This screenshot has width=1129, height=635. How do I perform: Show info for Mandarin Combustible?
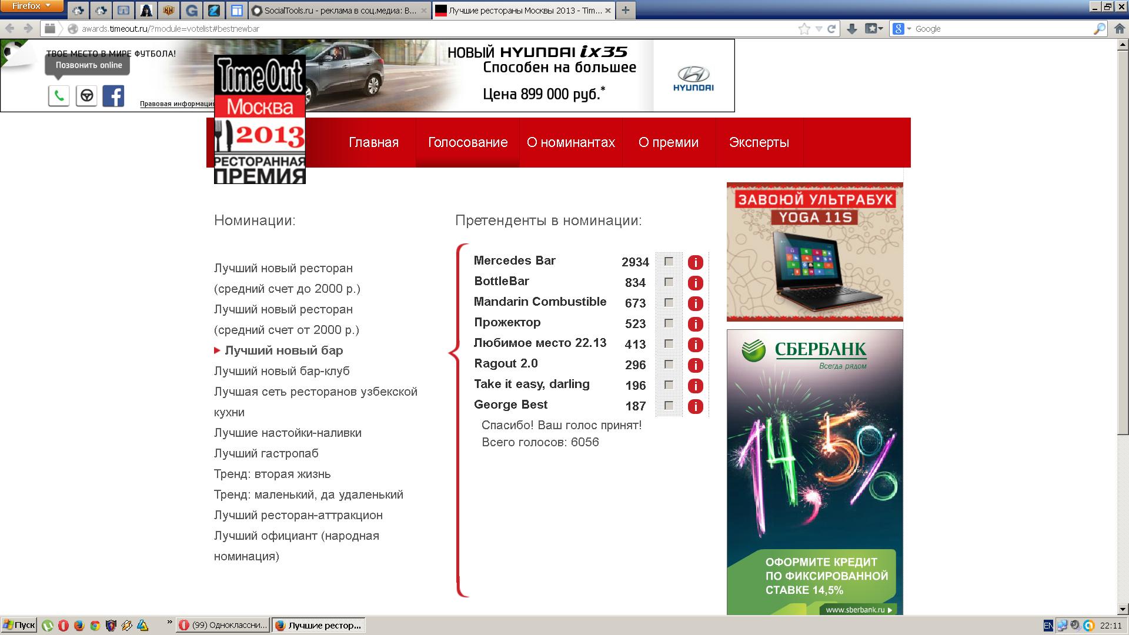pyautogui.click(x=696, y=303)
